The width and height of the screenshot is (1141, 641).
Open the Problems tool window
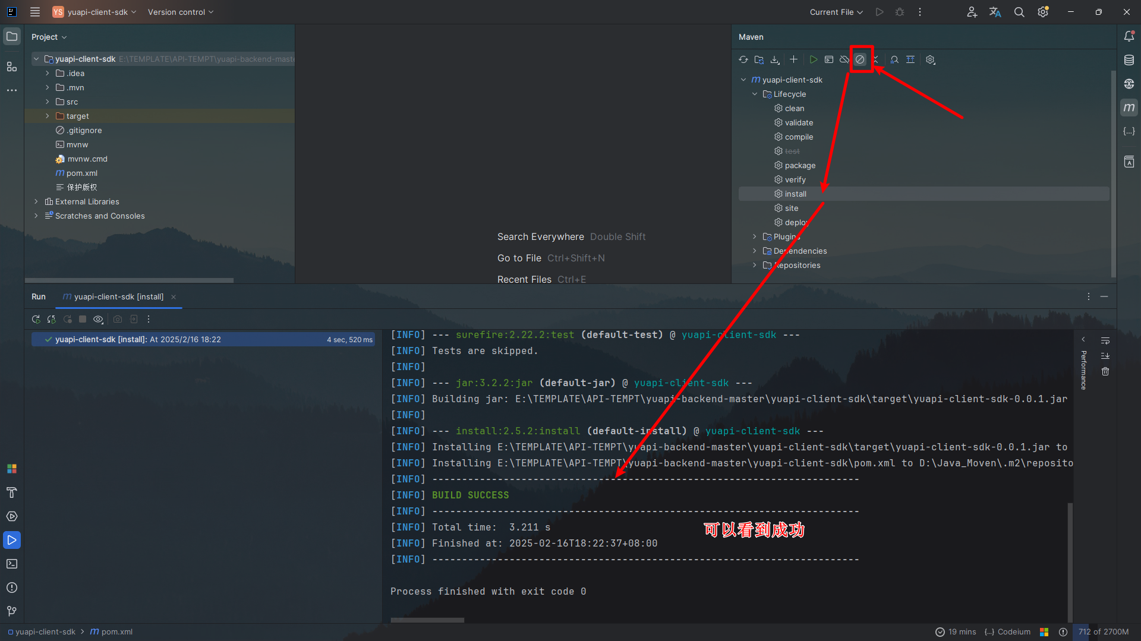[12, 588]
